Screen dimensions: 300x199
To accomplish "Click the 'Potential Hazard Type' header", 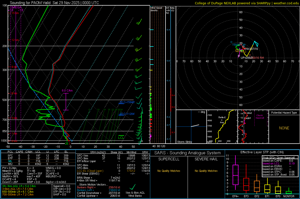I will point(284,113).
